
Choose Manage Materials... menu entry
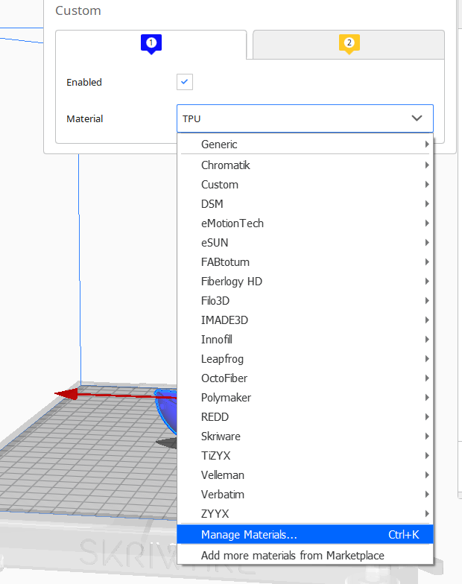pyautogui.click(x=305, y=535)
